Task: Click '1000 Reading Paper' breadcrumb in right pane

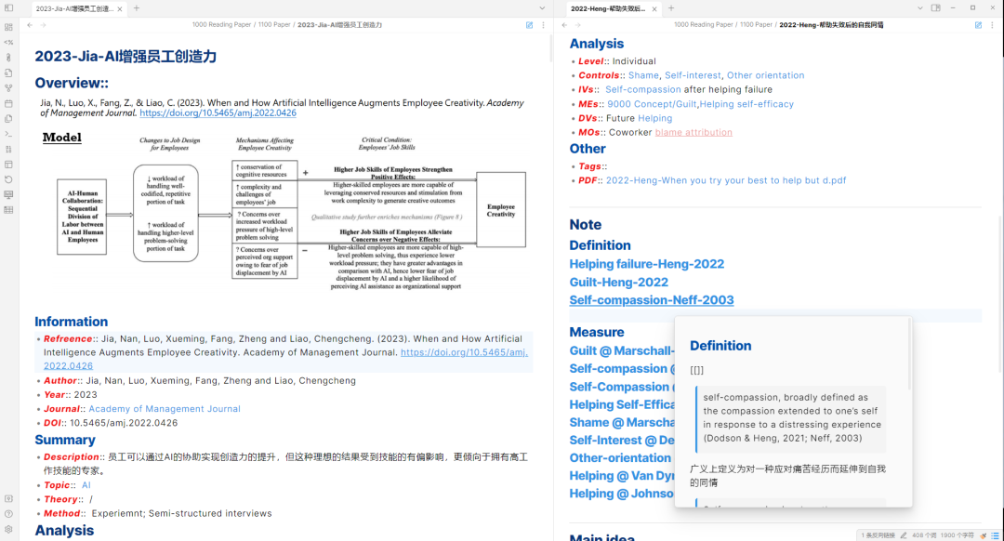Action: pyautogui.click(x=703, y=25)
